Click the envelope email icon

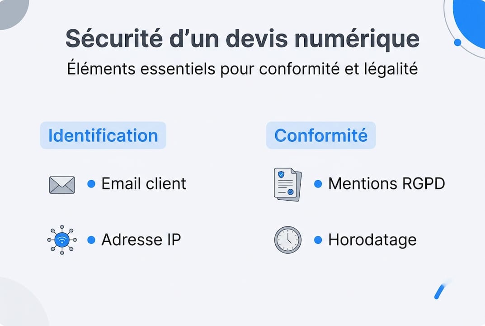point(61,185)
